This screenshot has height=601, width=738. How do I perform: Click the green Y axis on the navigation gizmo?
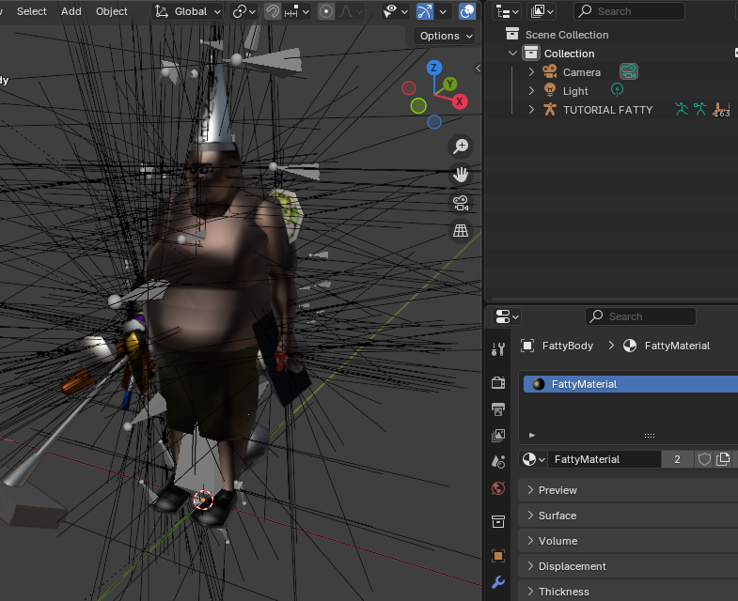(450, 84)
